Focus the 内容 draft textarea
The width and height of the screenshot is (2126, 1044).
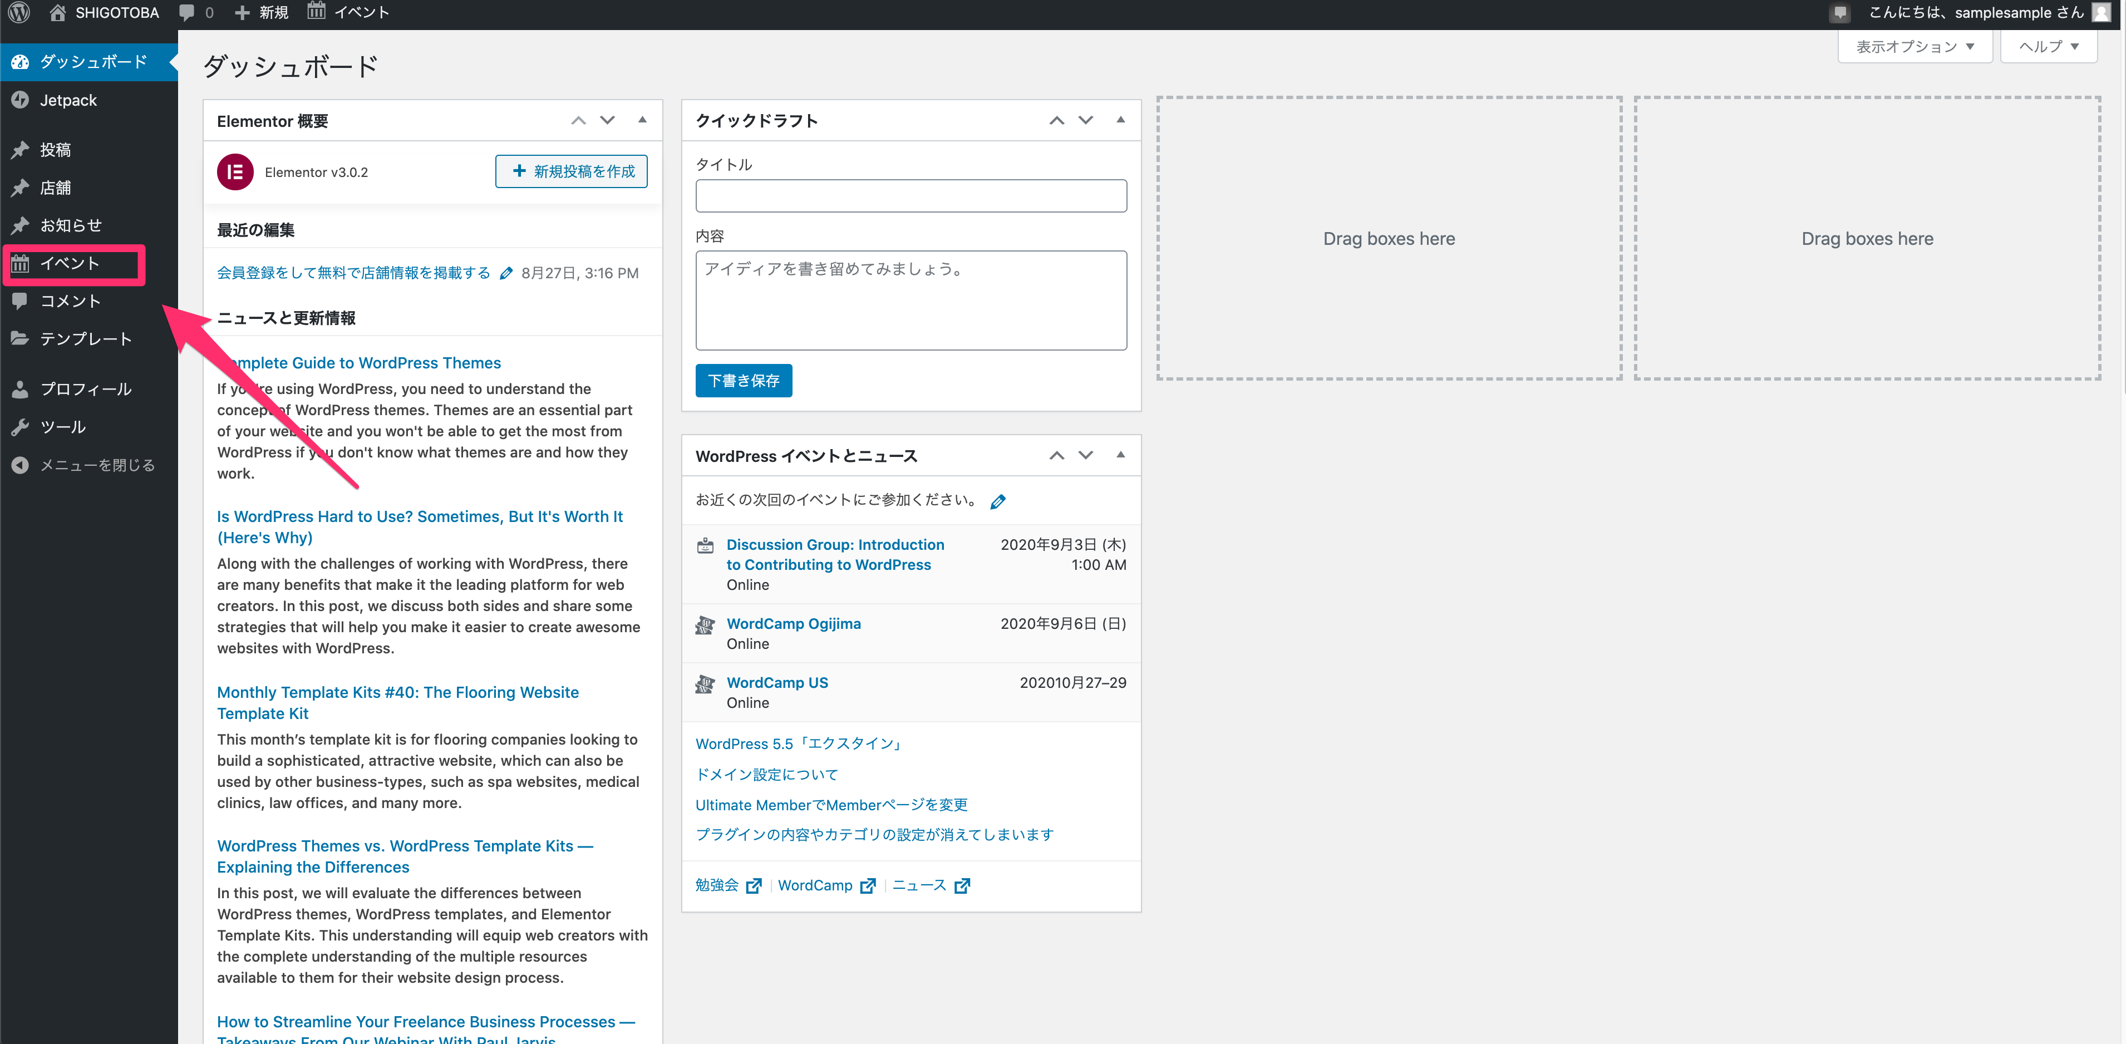click(911, 301)
